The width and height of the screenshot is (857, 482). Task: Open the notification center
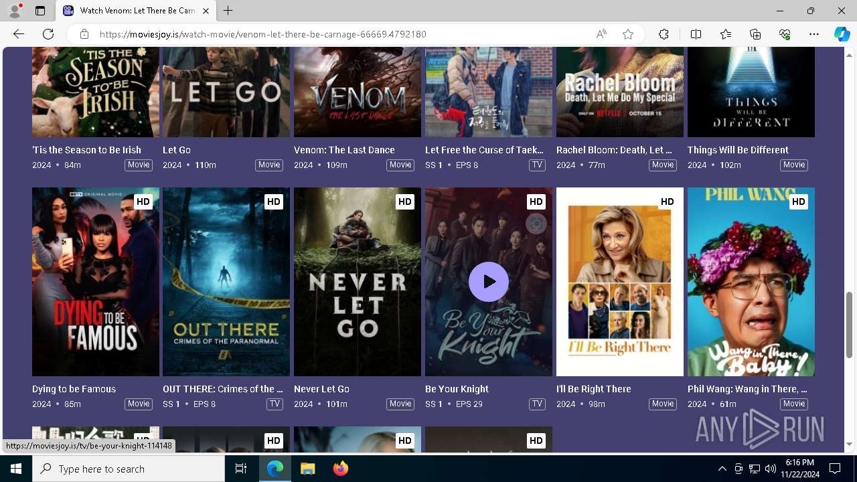tap(835, 469)
